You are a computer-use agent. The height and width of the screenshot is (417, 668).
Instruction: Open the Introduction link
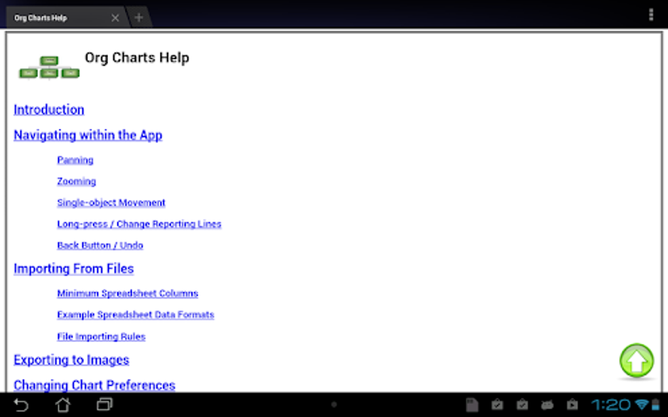click(x=48, y=109)
